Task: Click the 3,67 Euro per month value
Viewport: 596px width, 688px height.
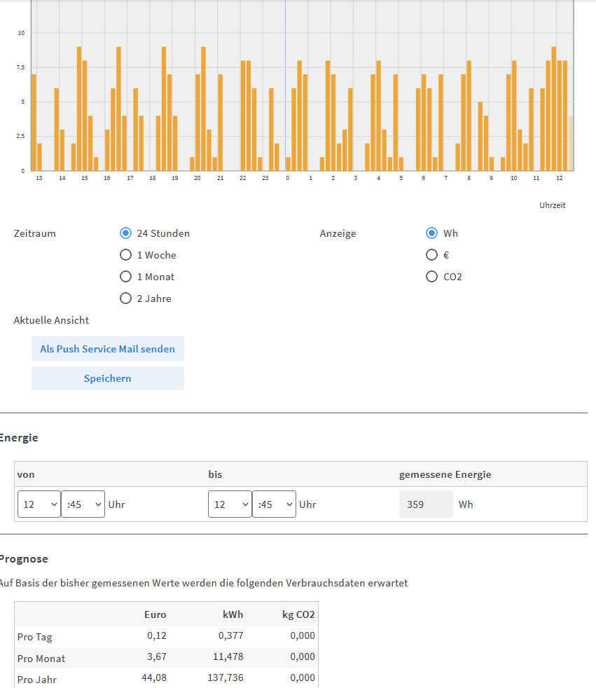Action: [x=157, y=656]
